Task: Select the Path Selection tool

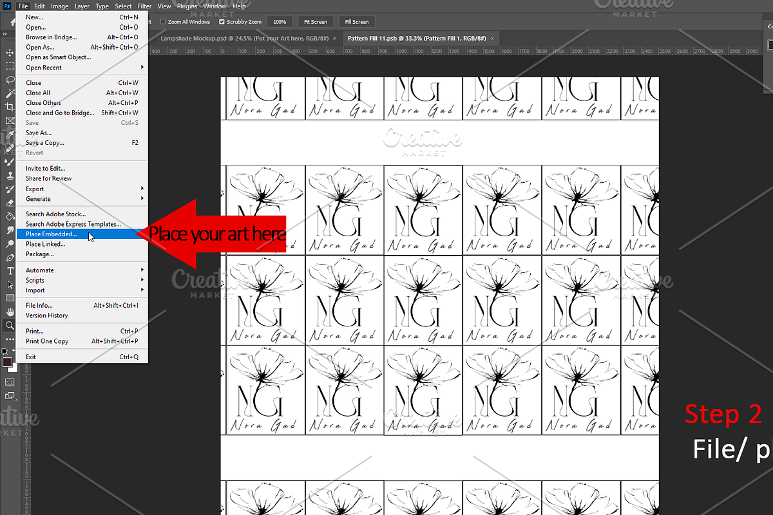Action: (x=10, y=285)
